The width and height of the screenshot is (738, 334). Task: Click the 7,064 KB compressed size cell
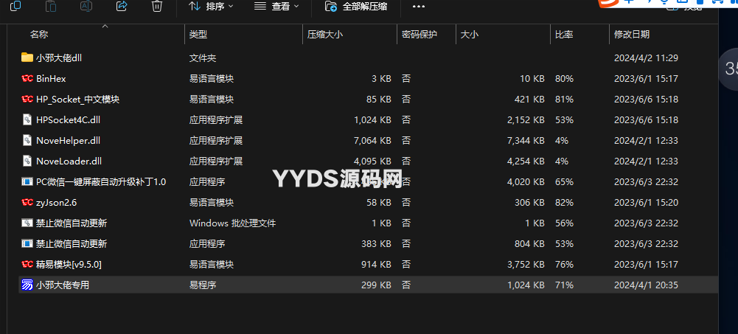[x=372, y=141]
